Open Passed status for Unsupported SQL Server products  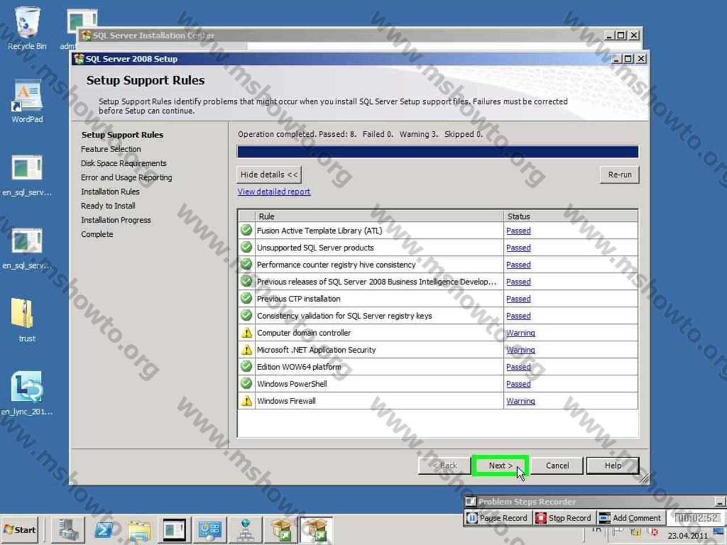pyautogui.click(x=518, y=248)
